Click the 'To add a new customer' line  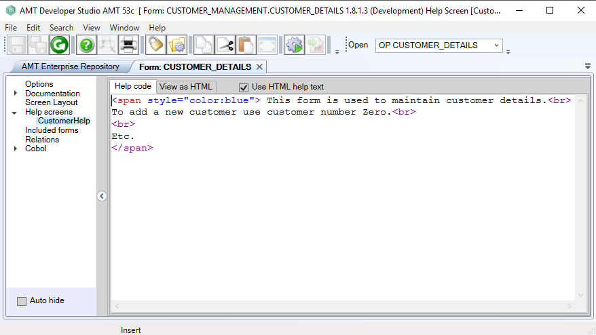pos(264,112)
